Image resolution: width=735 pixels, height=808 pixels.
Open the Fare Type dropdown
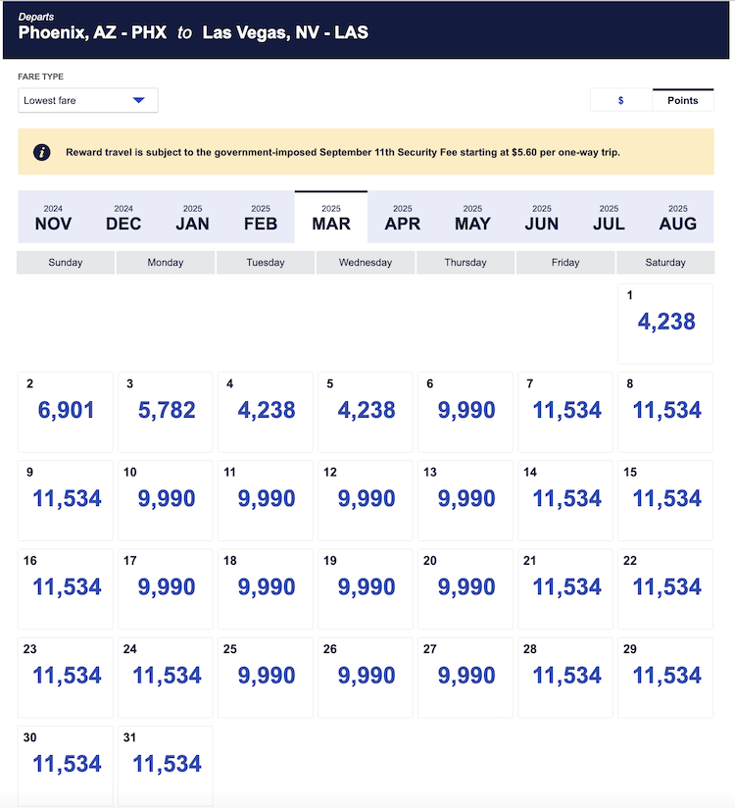click(87, 100)
